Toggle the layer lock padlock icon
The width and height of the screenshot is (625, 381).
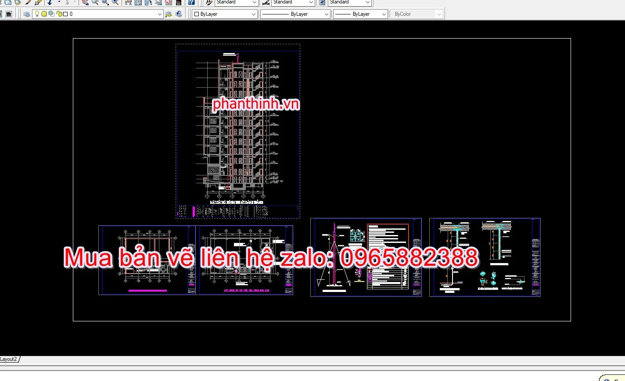tap(59, 14)
